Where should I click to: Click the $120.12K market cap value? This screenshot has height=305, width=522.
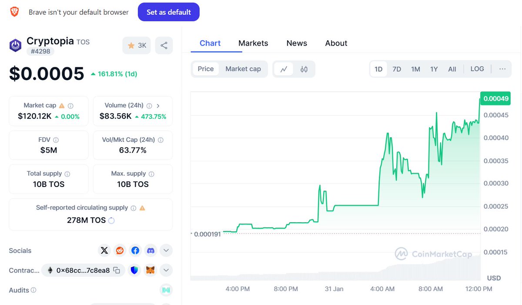point(35,116)
